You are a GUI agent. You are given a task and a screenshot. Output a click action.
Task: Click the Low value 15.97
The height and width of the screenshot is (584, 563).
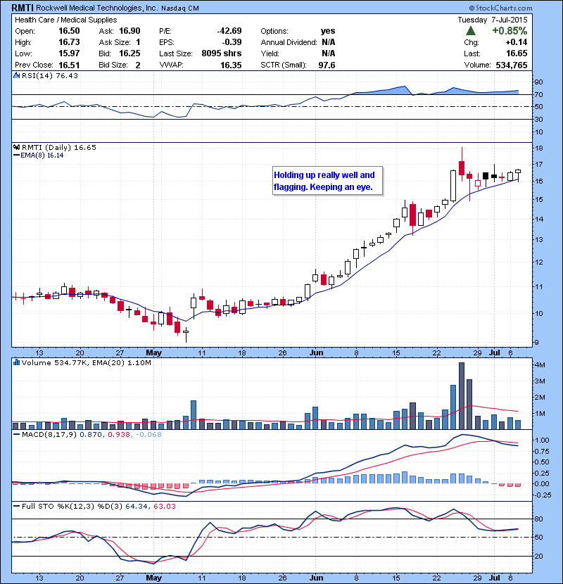pos(69,53)
